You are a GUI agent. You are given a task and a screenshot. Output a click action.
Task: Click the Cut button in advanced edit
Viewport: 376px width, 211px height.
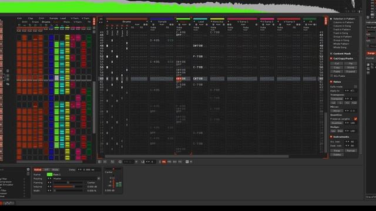point(337,63)
